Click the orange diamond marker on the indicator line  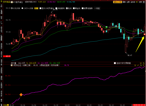tap(21, 95)
